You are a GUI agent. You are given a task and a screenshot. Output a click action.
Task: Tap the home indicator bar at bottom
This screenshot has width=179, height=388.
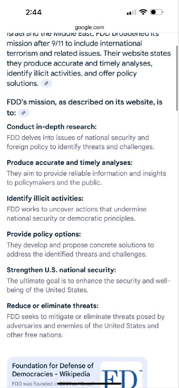(x=89, y=384)
